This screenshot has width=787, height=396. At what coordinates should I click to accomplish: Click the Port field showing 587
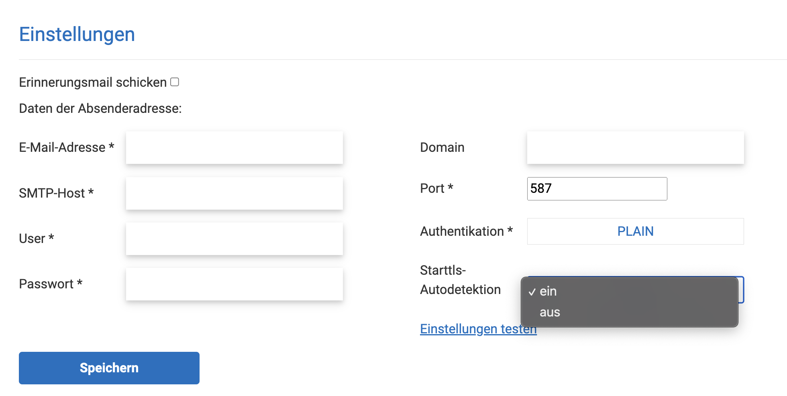(x=597, y=188)
